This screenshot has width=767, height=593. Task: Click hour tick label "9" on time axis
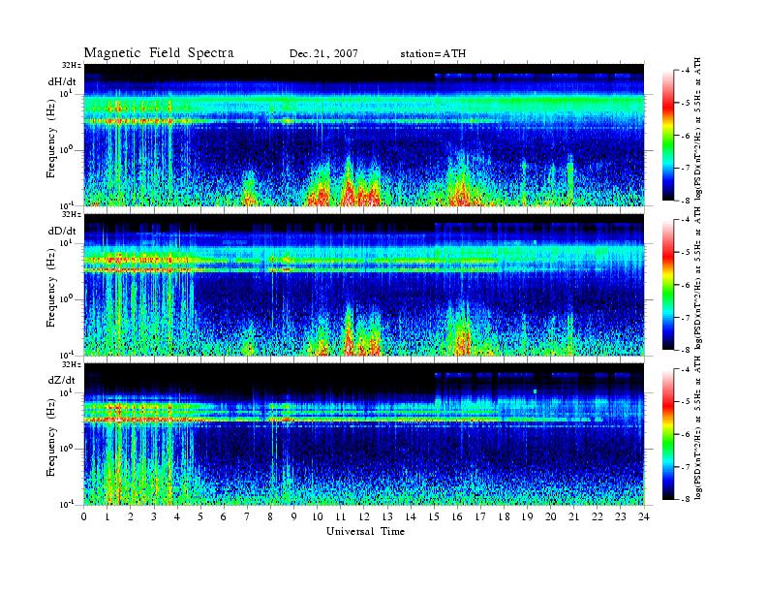294,516
